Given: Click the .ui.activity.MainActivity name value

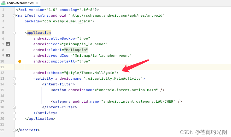Looking at the screenshot, I should (113, 79).
